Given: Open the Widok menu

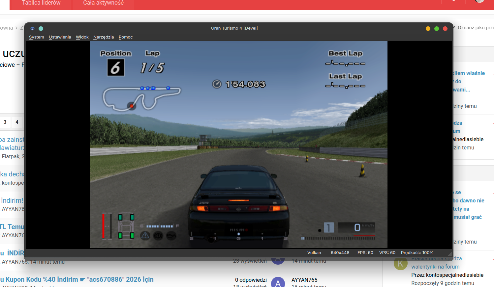Looking at the screenshot, I should (x=82, y=37).
